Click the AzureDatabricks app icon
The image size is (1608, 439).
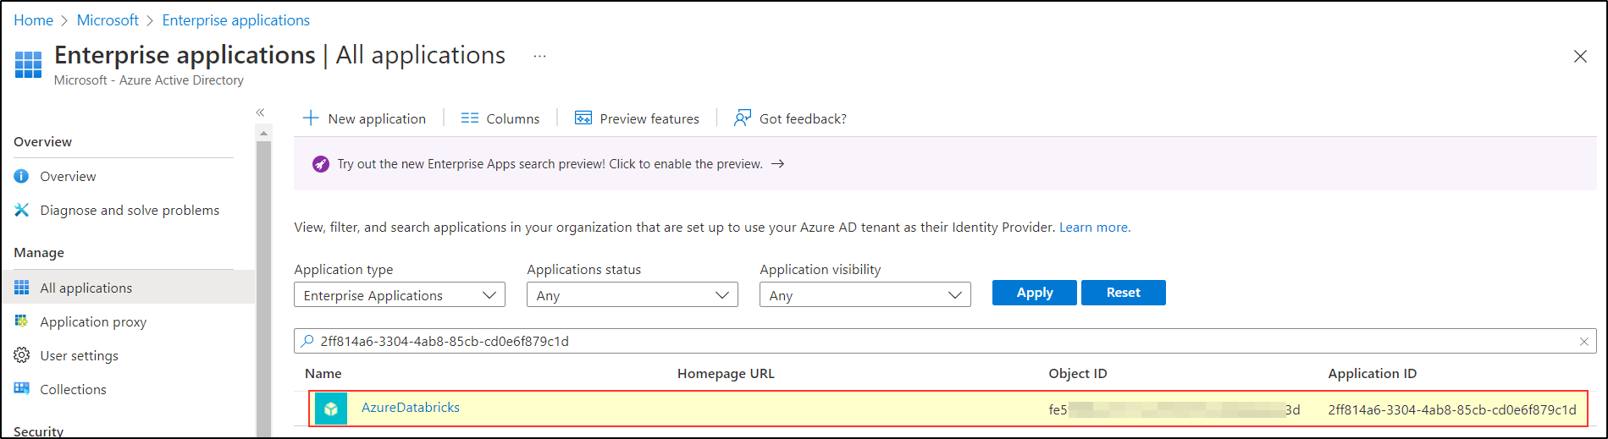pos(331,409)
